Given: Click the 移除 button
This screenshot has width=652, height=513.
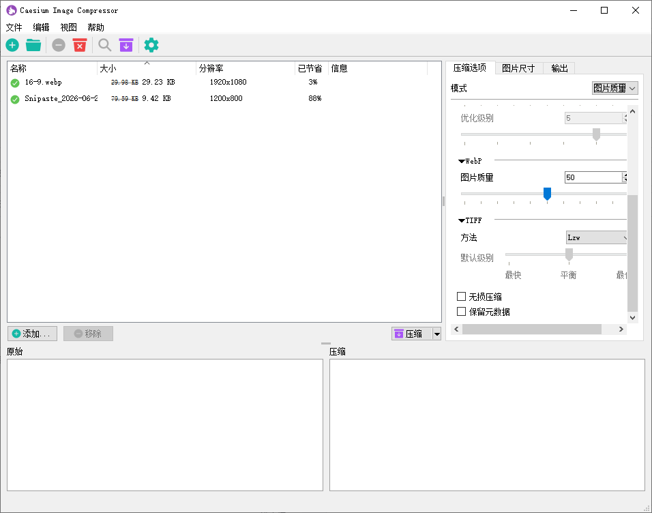Looking at the screenshot, I should 88,334.
